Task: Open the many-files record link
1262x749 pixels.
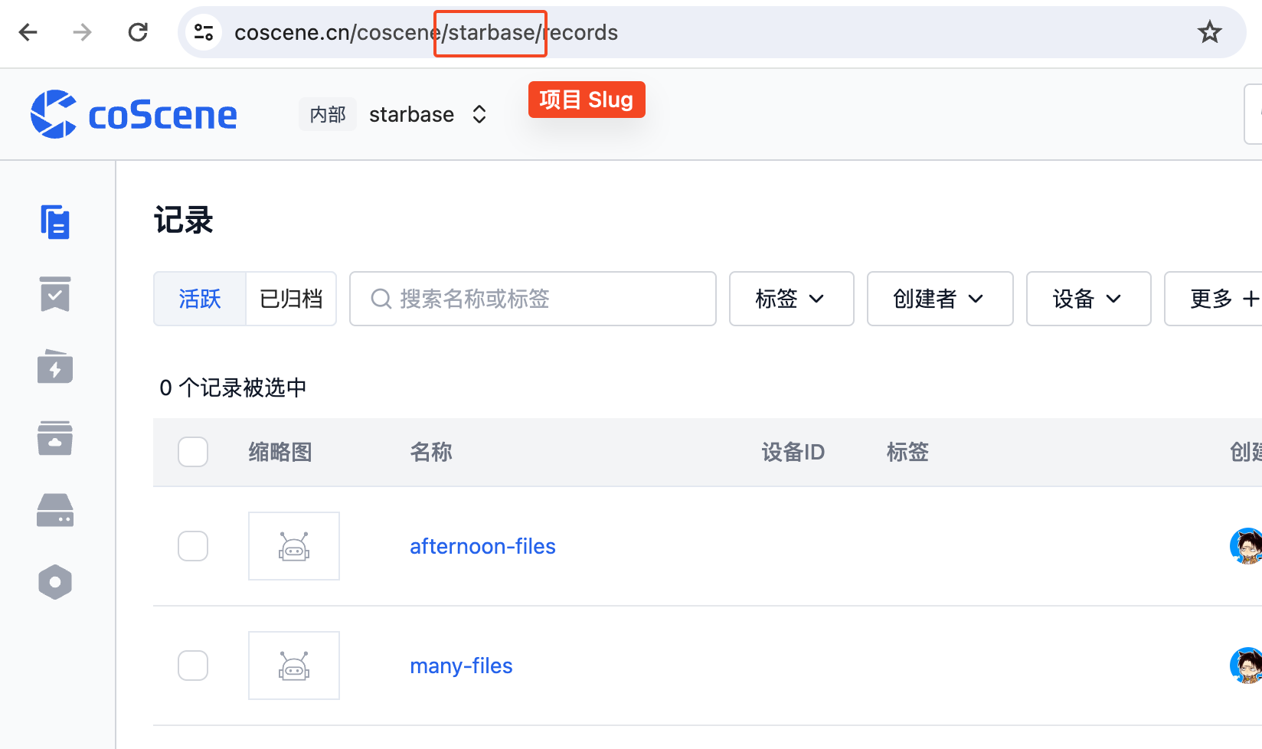Action: 461,666
